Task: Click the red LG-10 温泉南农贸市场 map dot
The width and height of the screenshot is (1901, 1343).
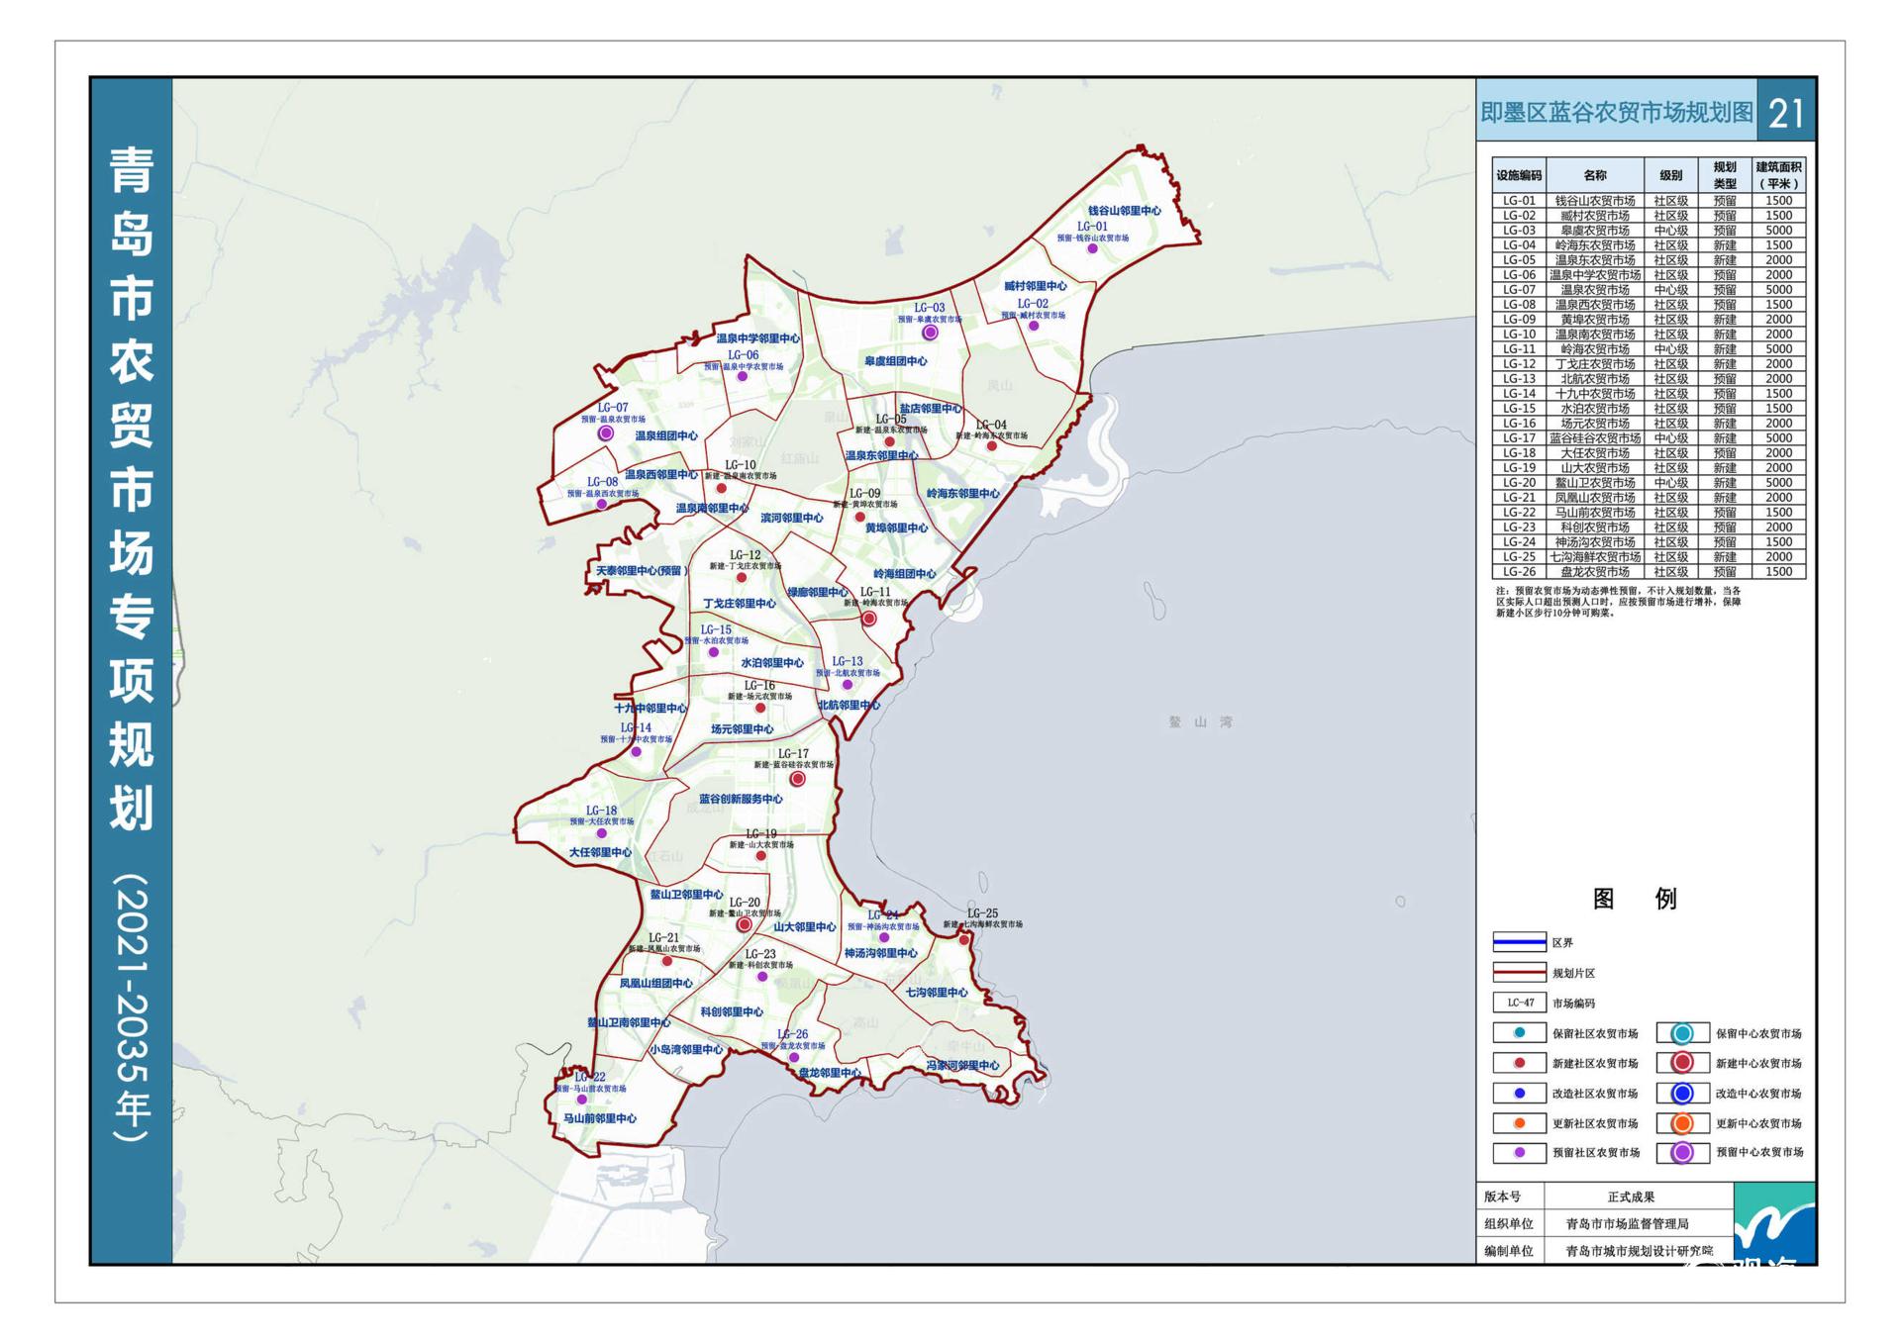Action: click(x=721, y=489)
